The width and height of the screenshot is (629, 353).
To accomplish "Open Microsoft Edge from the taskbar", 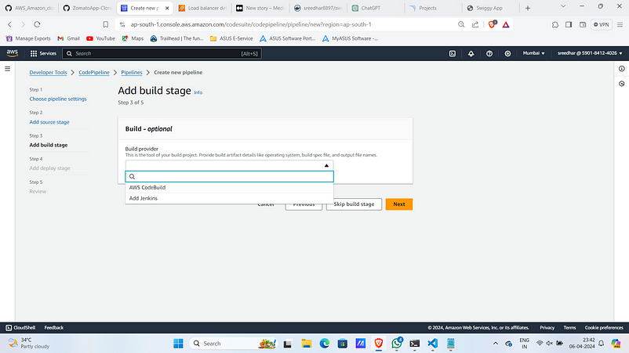I will click(x=325, y=344).
